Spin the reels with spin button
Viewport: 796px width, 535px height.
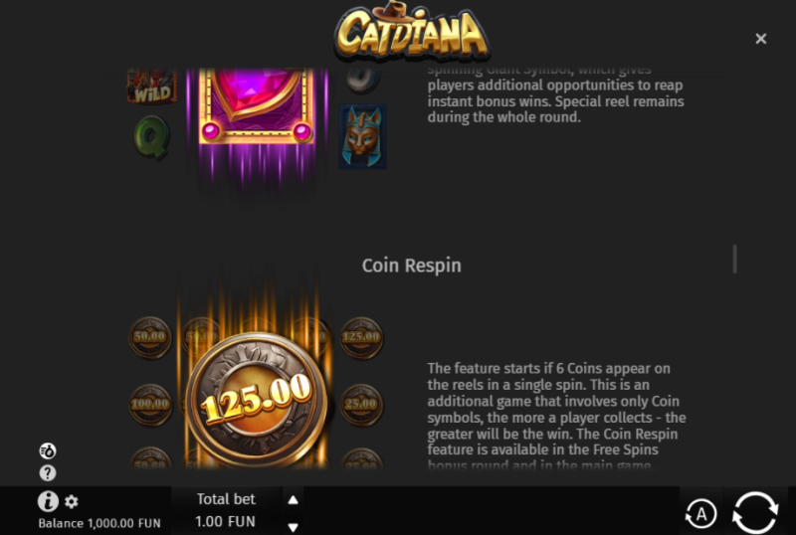(755, 513)
